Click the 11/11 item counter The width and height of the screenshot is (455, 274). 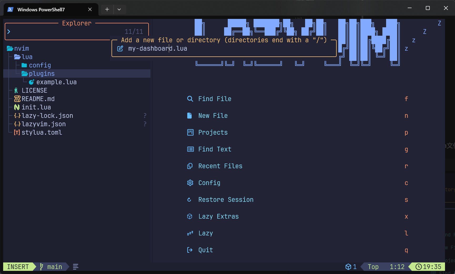(x=134, y=32)
